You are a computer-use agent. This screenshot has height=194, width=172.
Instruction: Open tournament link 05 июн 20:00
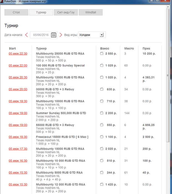pos(18,89)
